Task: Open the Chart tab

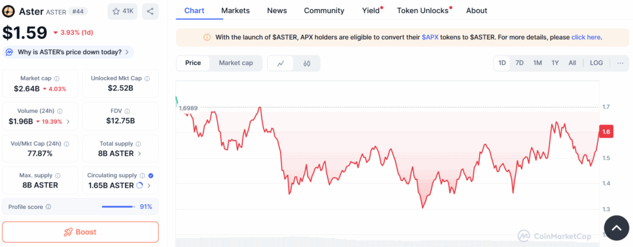Action: (194, 11)
